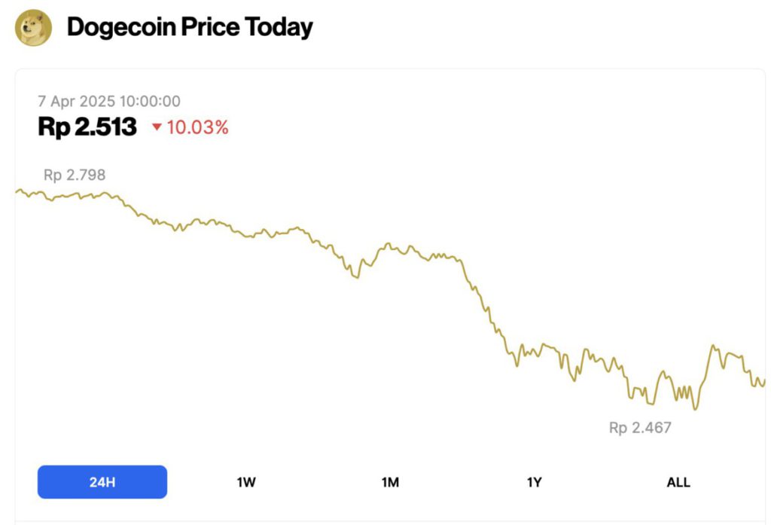View ALL time price history

(678, 482)
